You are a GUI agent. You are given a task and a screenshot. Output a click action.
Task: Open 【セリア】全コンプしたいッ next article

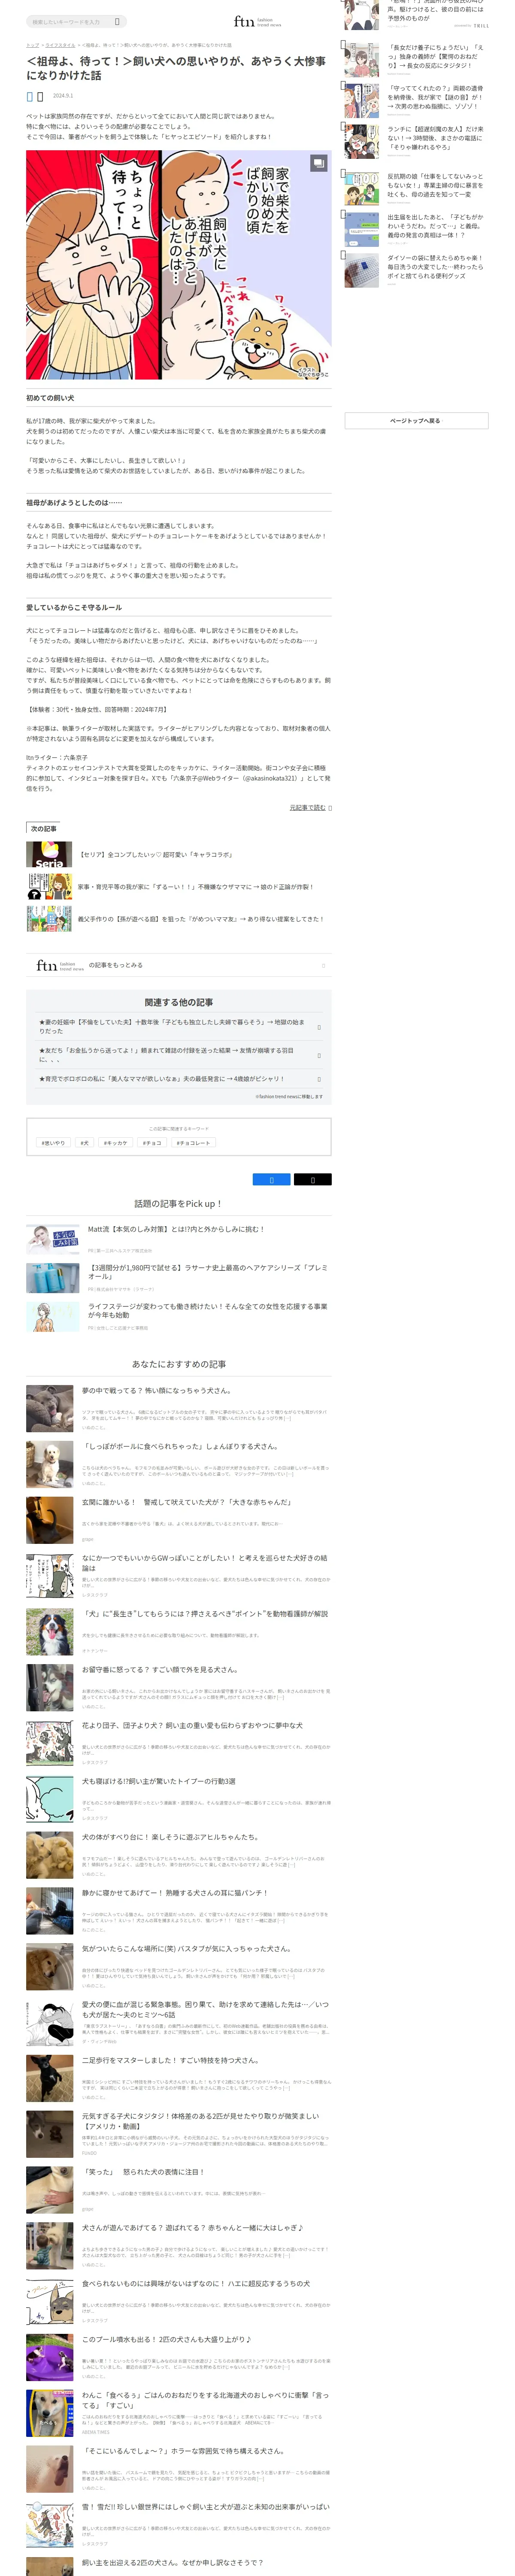click(x=156, y=855)
